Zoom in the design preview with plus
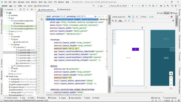 pos(171,78)
